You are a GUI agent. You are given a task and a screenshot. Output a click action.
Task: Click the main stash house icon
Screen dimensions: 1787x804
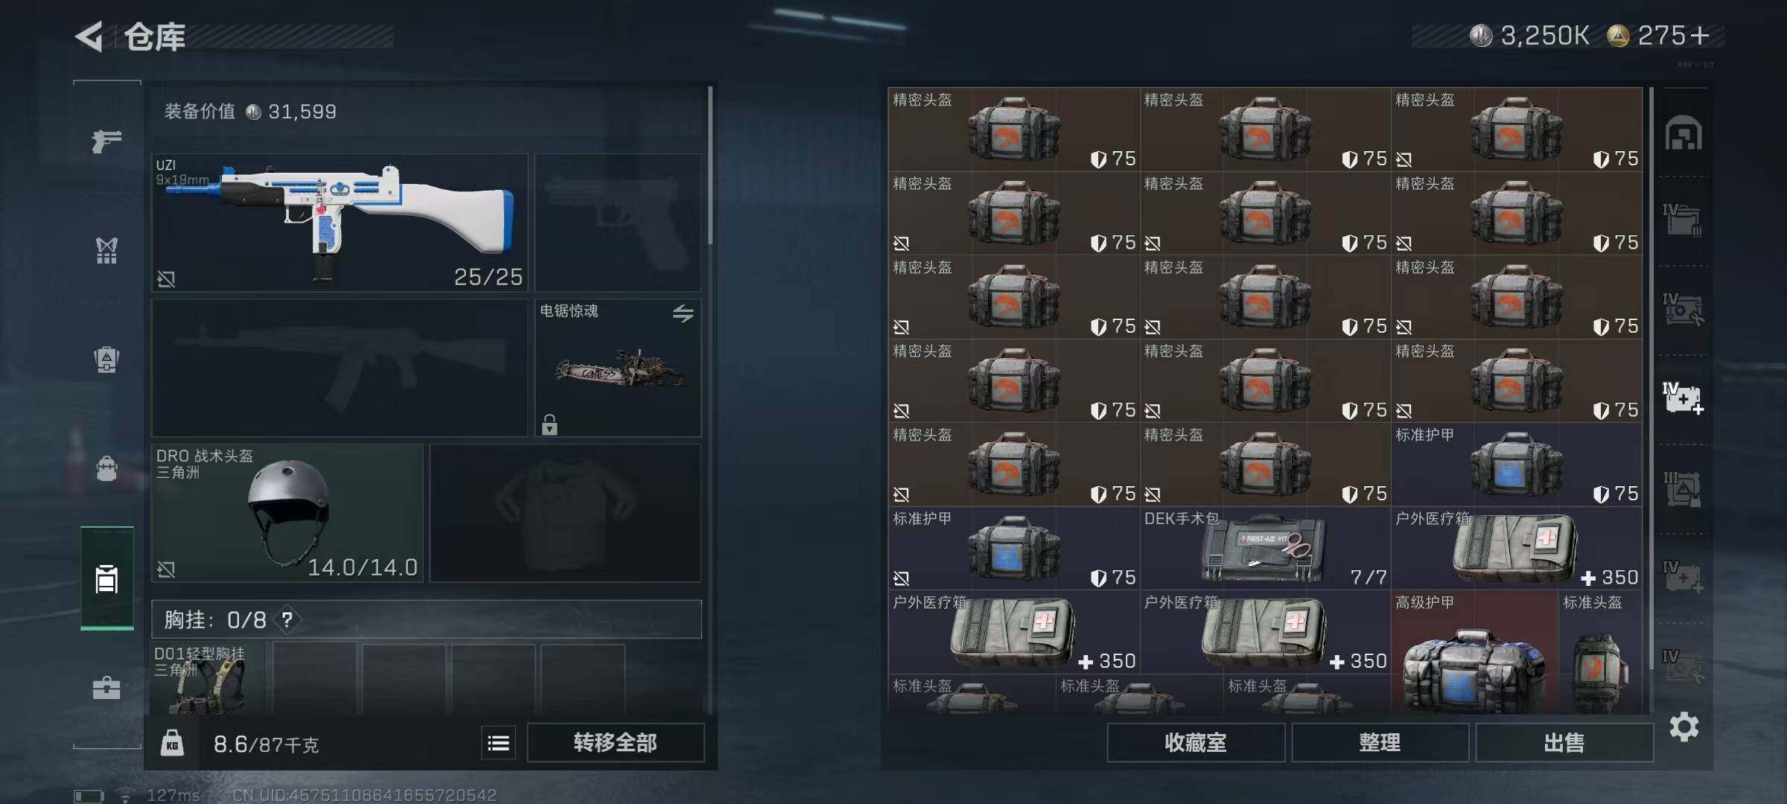(x=1684, y=133)
